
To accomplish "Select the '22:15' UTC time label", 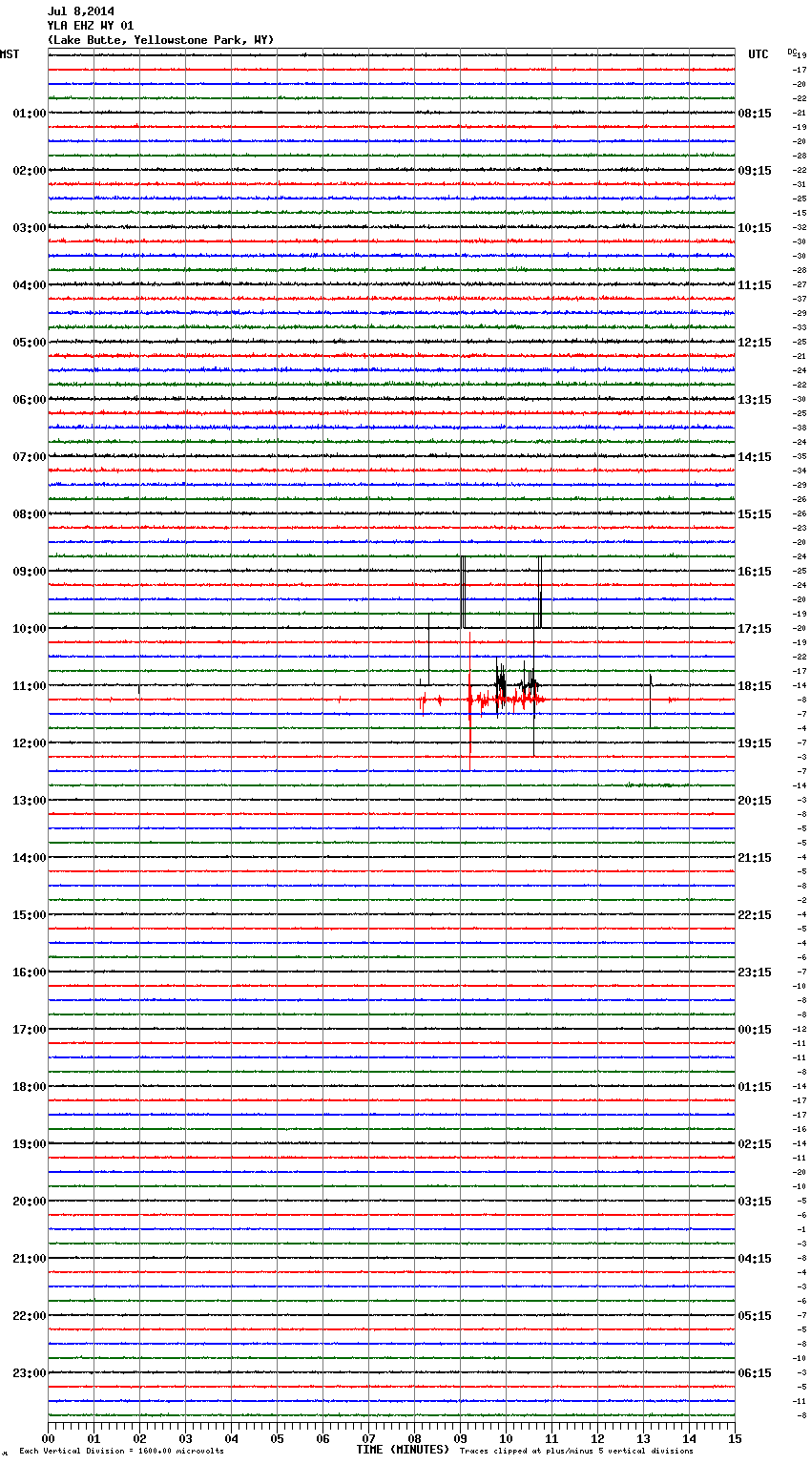I will point(755,915).
